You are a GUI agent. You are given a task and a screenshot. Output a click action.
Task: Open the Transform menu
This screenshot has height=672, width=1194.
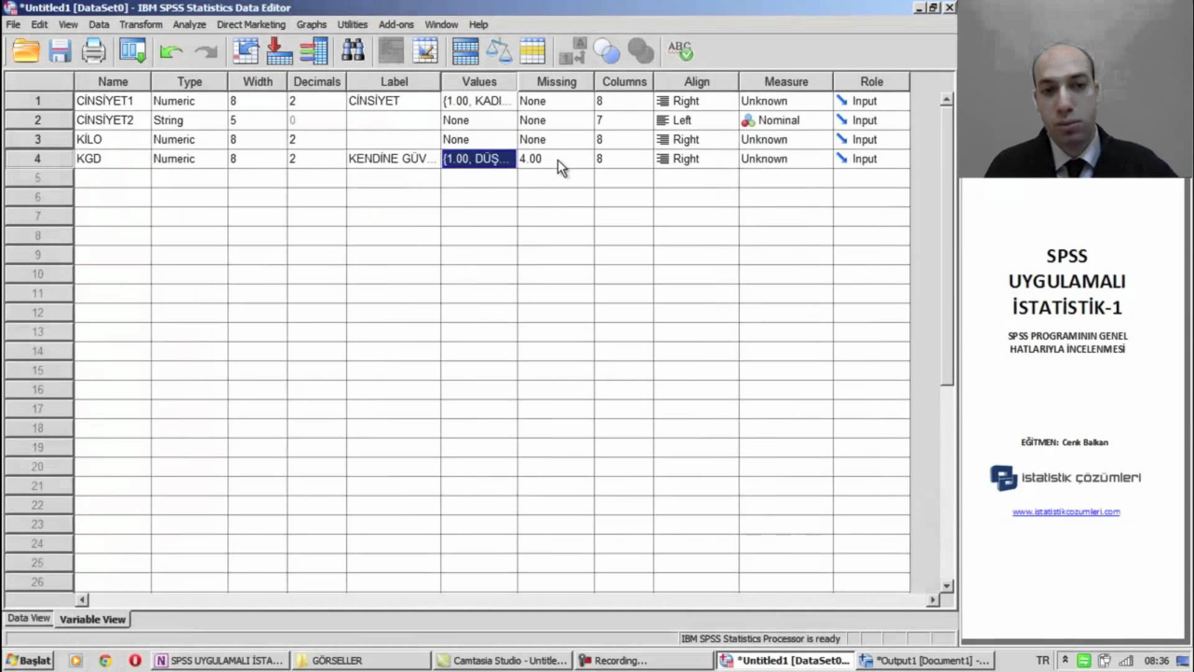[x=141, y=24]
